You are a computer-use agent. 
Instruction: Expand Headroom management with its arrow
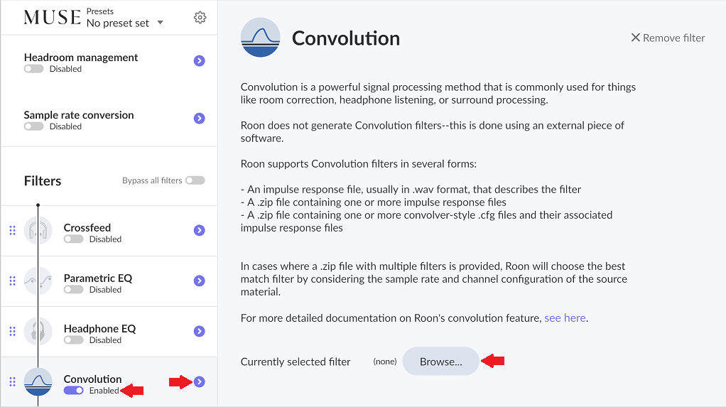[200, 61]
